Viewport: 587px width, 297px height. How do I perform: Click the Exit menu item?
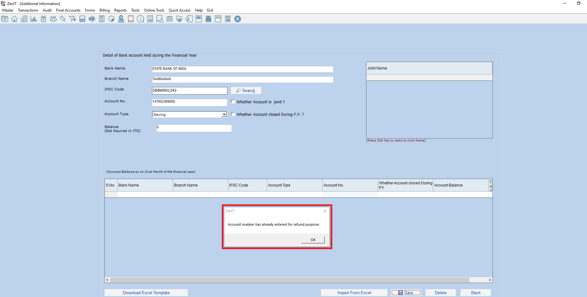click(210, 10)
